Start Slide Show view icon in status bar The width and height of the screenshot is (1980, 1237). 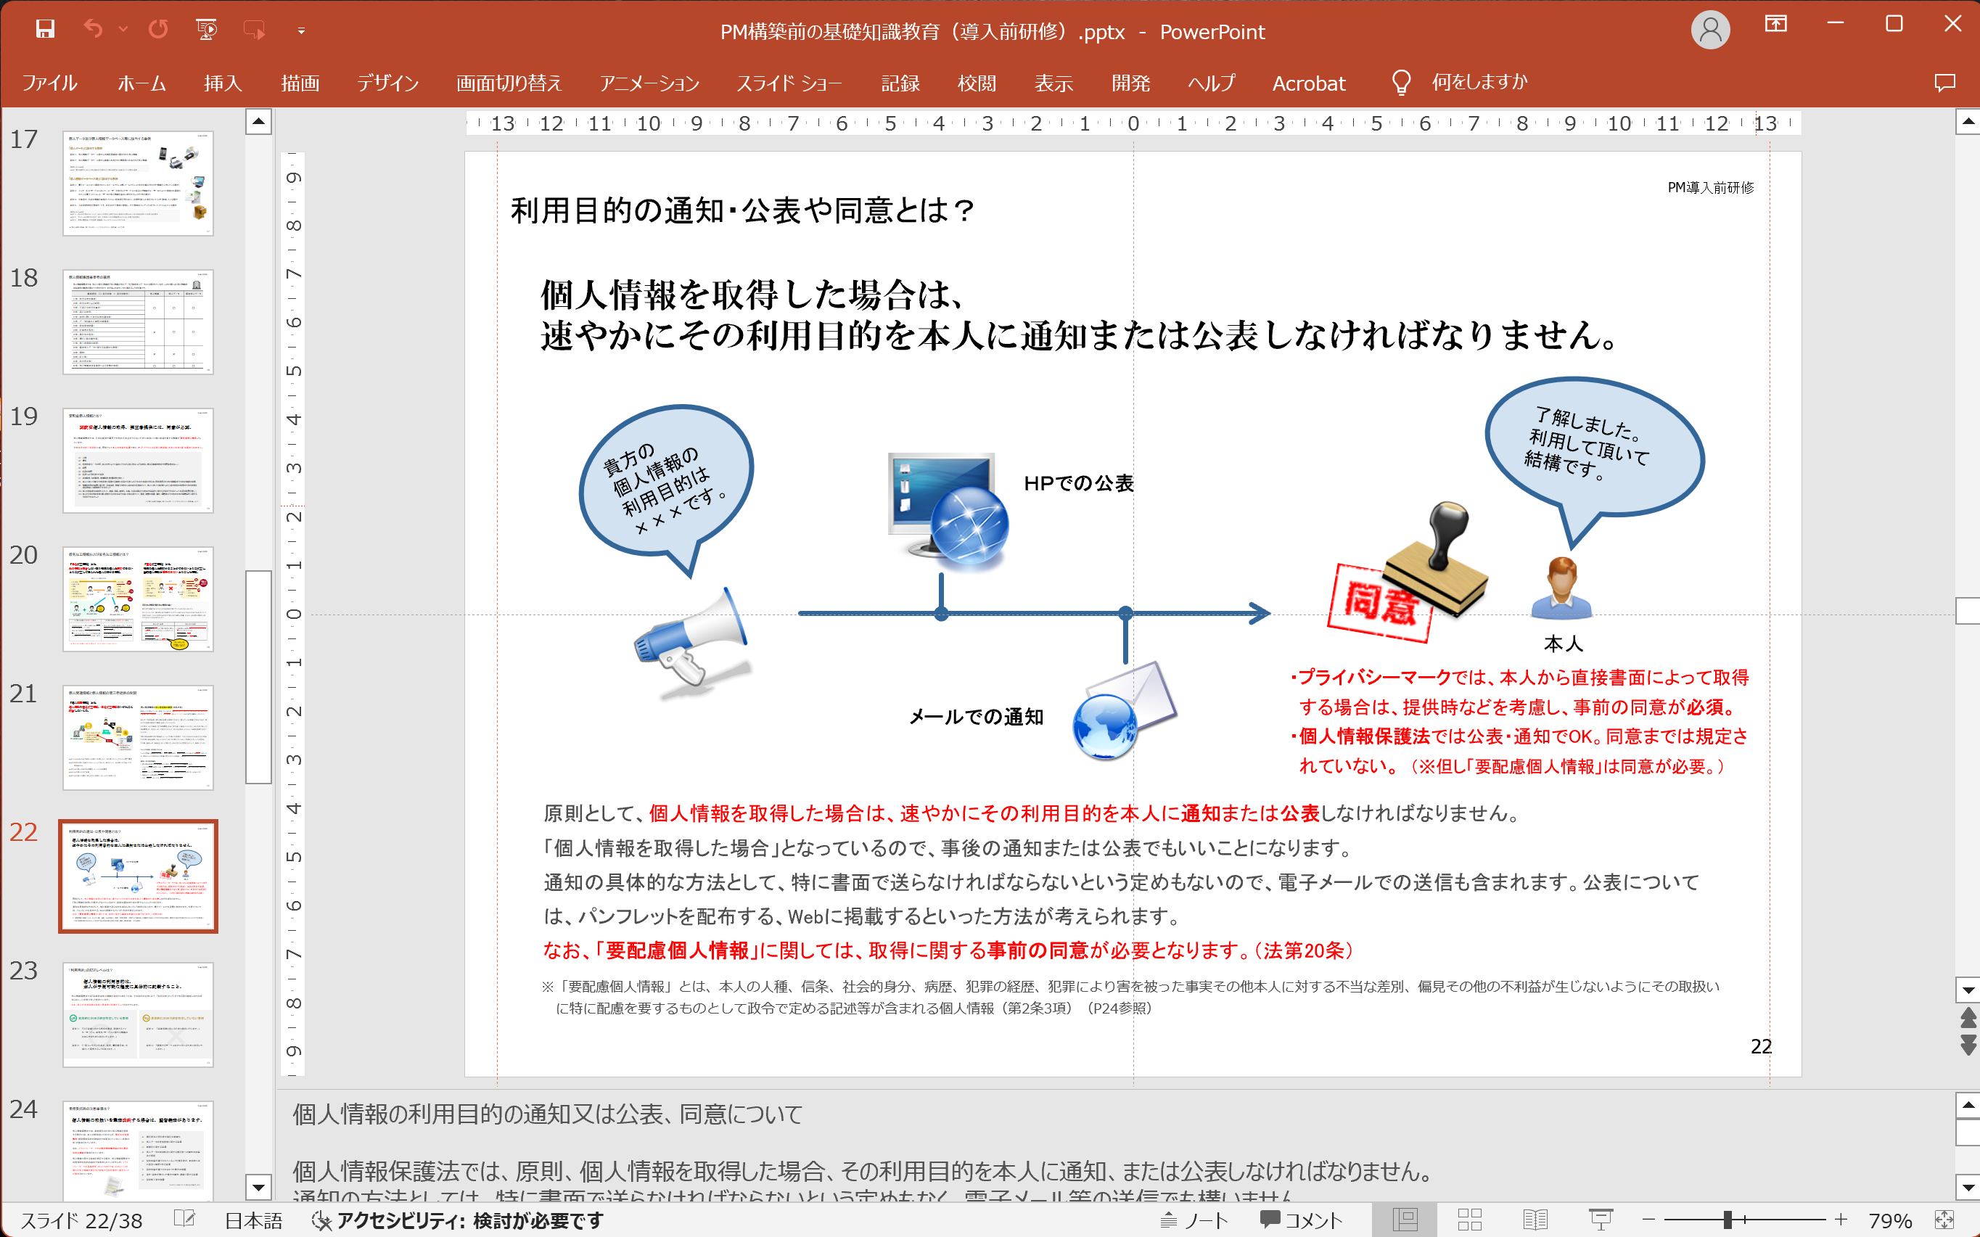(x=1601, y=1220)
